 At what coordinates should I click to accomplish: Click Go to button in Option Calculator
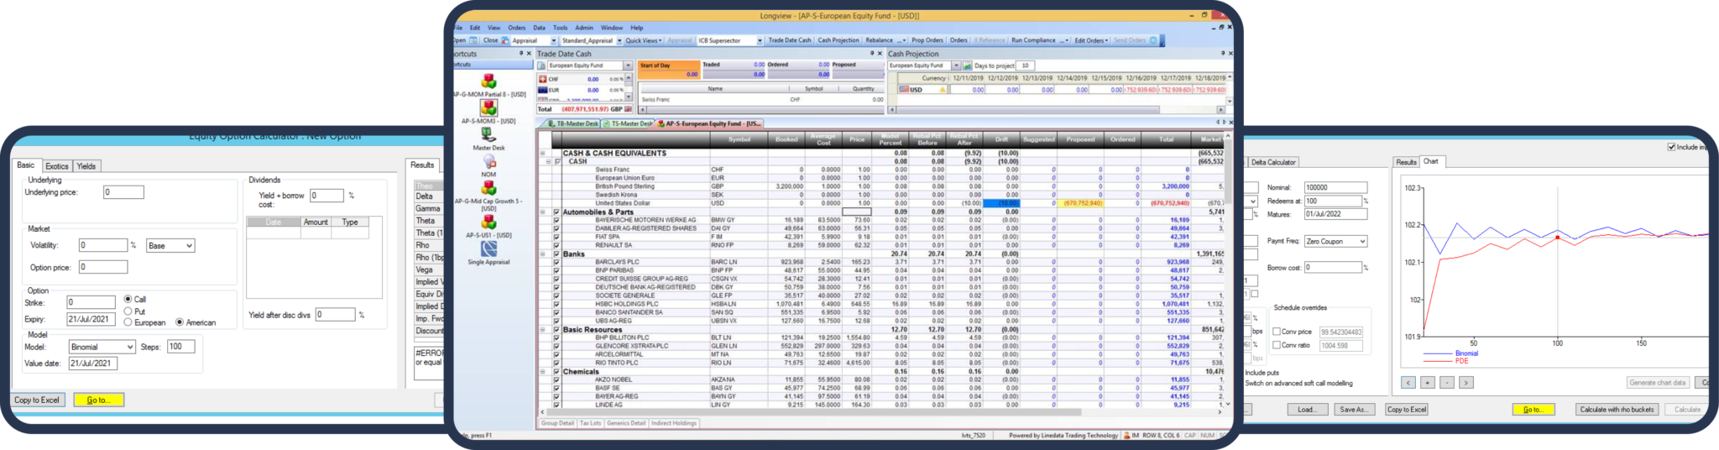coord(98,400)
